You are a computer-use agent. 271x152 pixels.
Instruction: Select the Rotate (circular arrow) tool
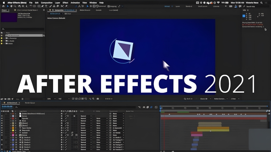point(31,6)
